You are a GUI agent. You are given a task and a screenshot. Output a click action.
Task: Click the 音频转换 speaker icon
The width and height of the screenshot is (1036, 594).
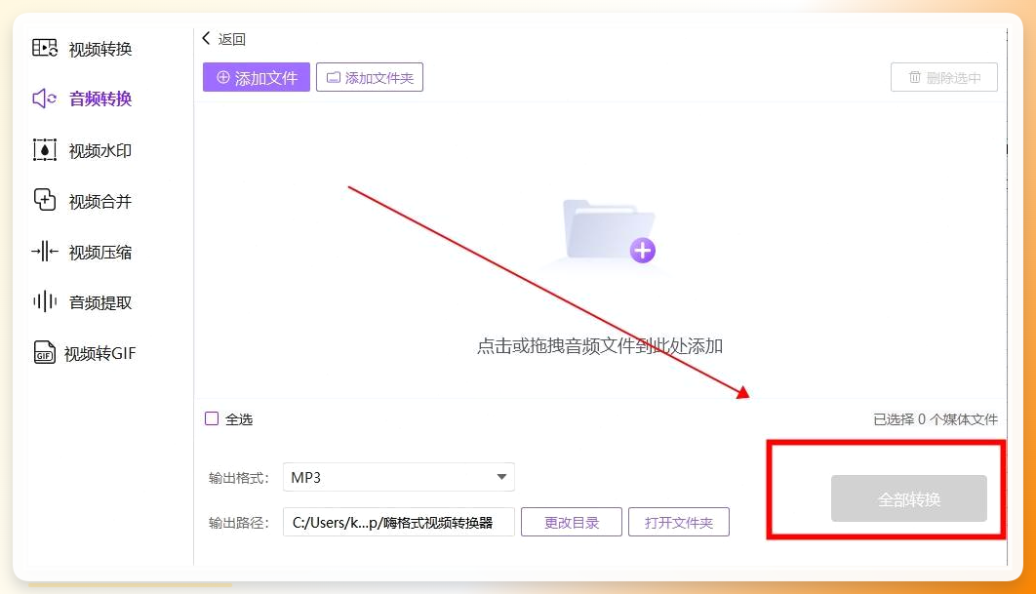pyautogui.click(x=44, y=99)
